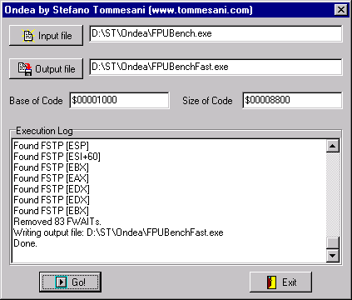Image resolution: width=352 pixels, height=300 pixels.
Task: Click the 'Size of Code' label
Action: [207, 101]
